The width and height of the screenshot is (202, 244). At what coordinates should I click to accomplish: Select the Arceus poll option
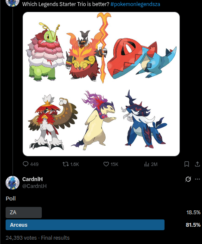coord(85,225)
